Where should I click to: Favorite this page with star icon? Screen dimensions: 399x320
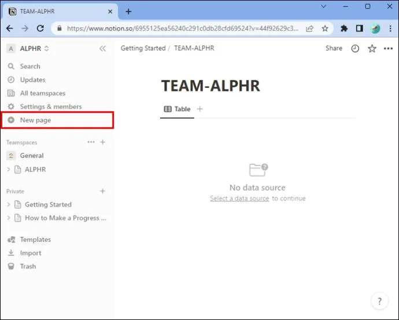[x=372, y=49]
